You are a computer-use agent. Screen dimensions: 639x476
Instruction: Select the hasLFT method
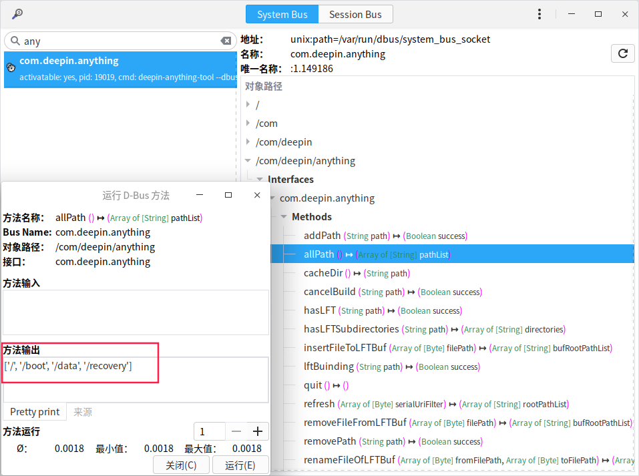383,310
